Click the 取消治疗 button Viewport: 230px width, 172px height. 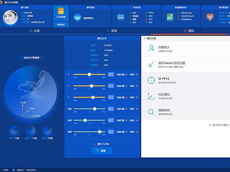coord(61,25)
